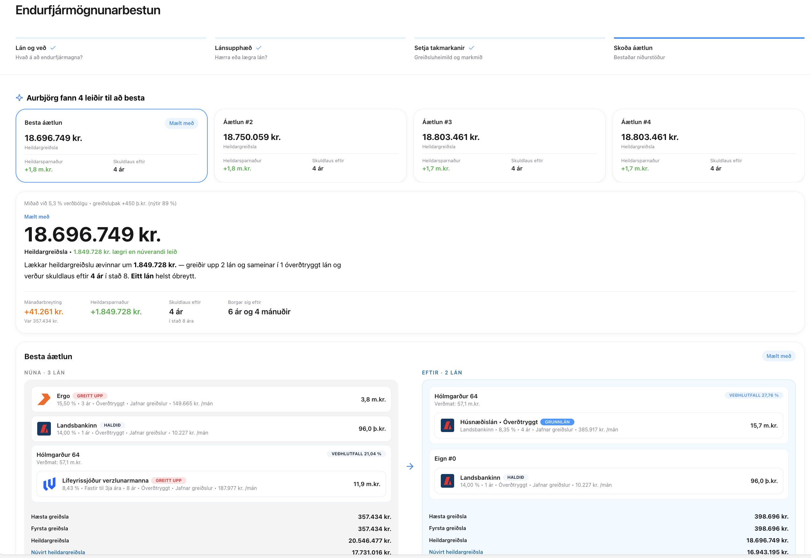The height and width of the screenshot is (558, 811).
Task: Click the "EFTIR · 2 LÁN" label
Action: point(442,373)
